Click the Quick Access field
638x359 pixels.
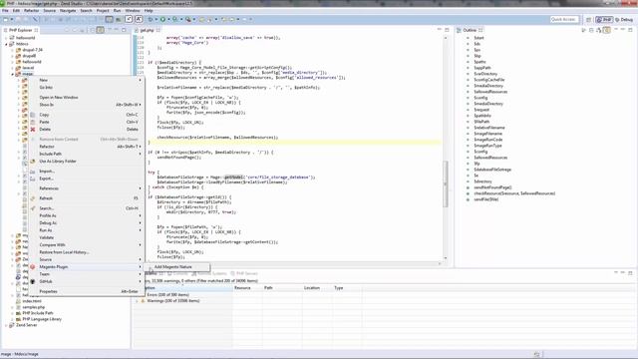564,19
